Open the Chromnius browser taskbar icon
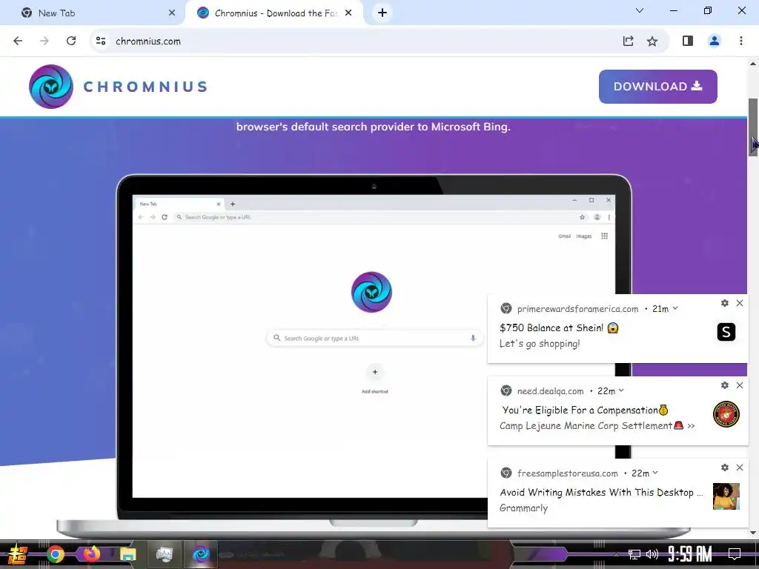The width and height of the screenshot is (759, 569). pyautogui.click(x=200, y=554)
